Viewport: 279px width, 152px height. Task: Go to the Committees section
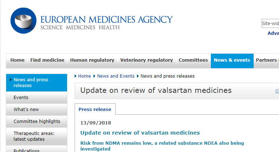tap(193, 60)
